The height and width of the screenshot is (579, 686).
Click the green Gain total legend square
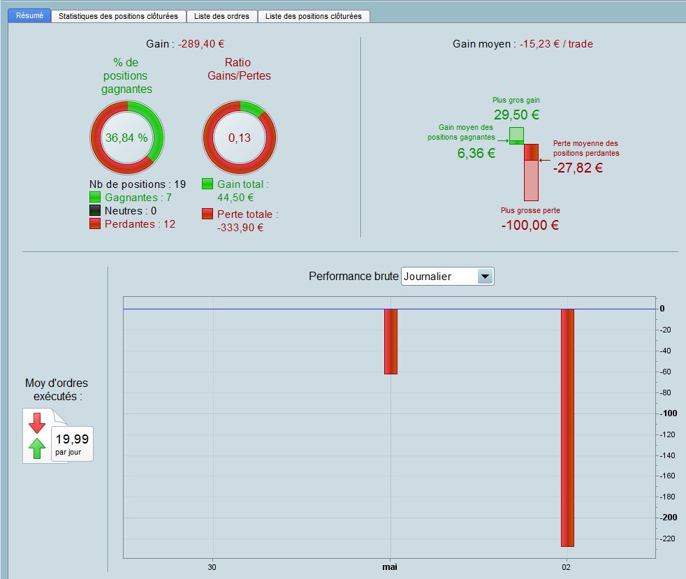[207, 184]
